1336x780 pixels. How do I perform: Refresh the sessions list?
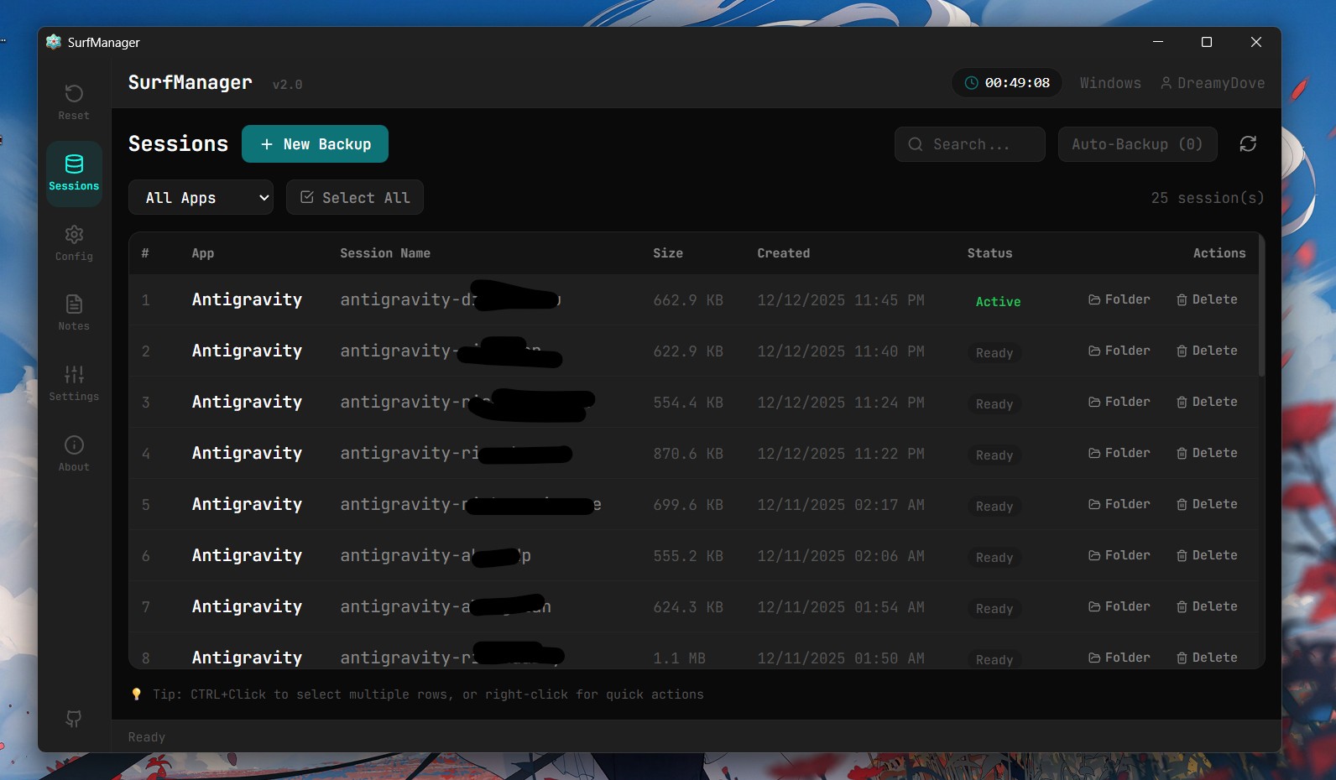coord(1248,144)
